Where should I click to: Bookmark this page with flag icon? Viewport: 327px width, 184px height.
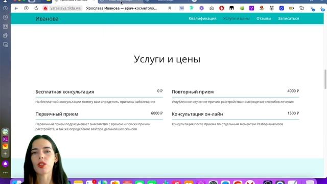pos(170,8)
